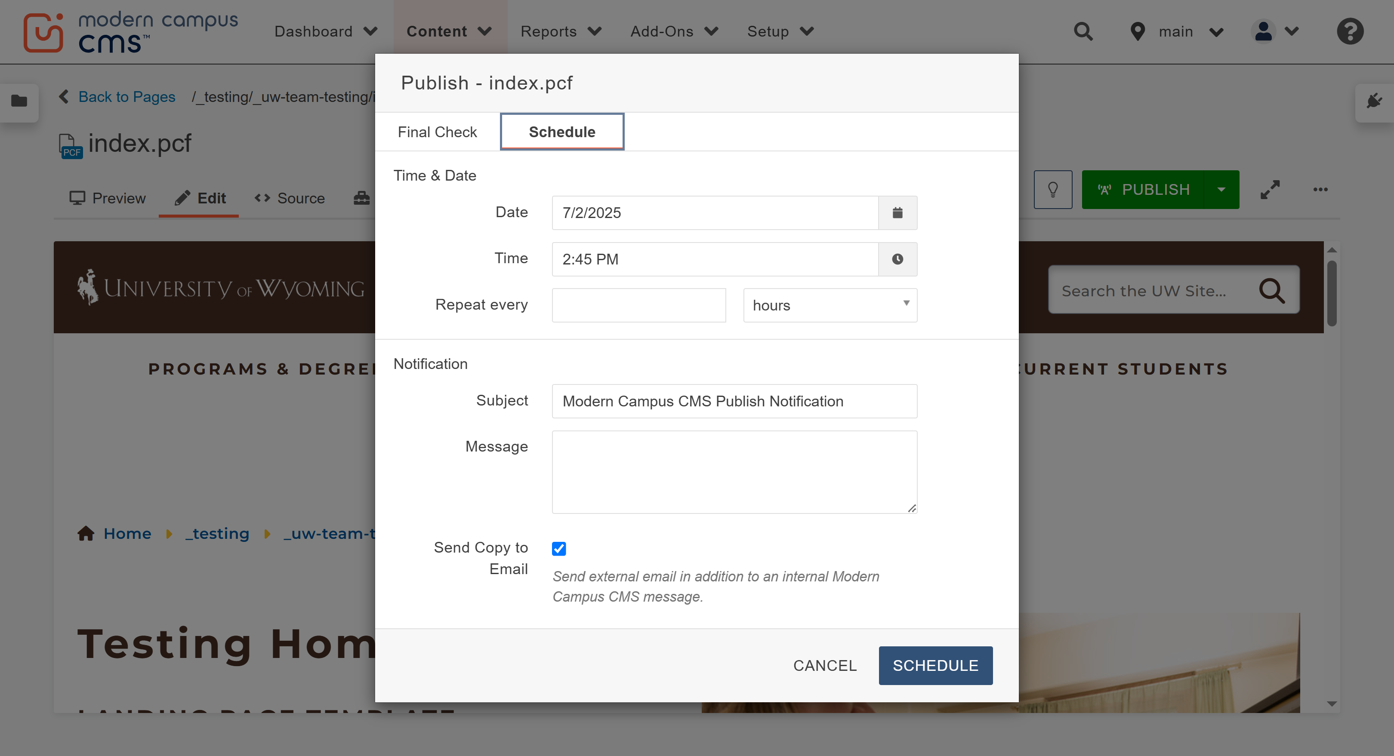Open the calendar icon next to the Date field
Screen dimensions: 1394x756
coord(897,212)
